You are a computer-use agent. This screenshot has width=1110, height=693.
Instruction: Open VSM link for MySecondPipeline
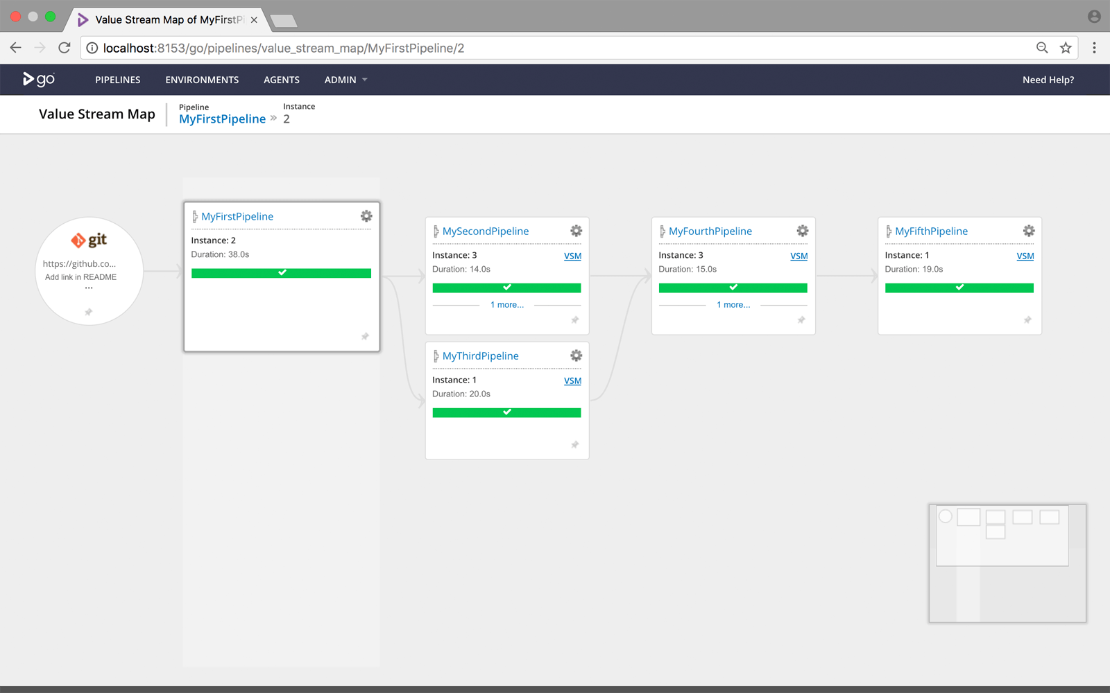click(x=572, y=256)
